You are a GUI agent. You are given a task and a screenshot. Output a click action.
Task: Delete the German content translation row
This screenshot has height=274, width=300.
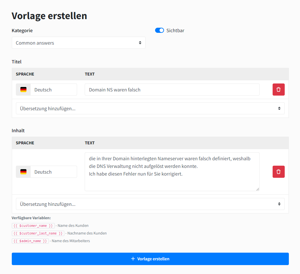(278, 172)
